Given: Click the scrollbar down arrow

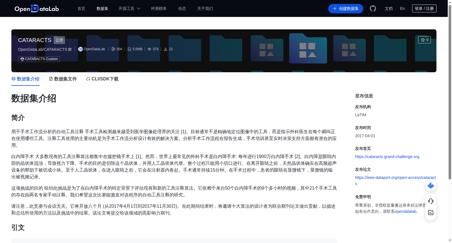Looking at the screenshot, I should pyautogui.click(x=450, y=240).
